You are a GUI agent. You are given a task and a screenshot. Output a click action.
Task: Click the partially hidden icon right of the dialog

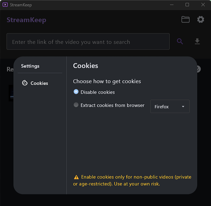[198, 69]
